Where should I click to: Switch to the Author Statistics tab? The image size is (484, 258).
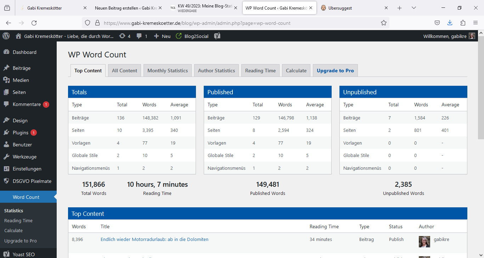pos(216,71)
